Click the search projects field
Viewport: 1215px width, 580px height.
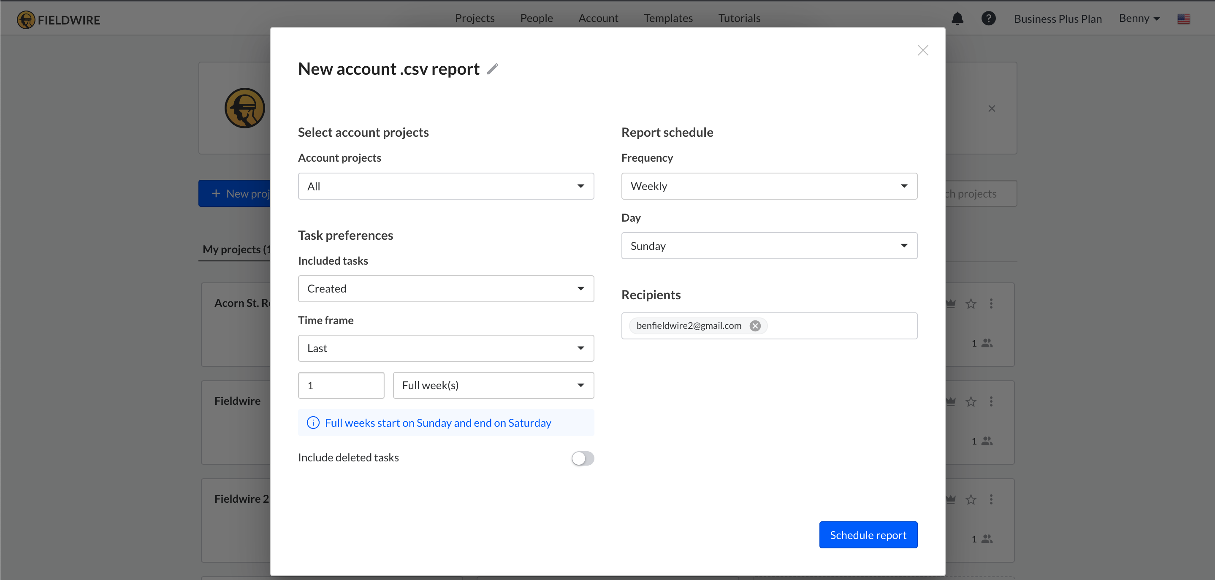tap(981, 194)
